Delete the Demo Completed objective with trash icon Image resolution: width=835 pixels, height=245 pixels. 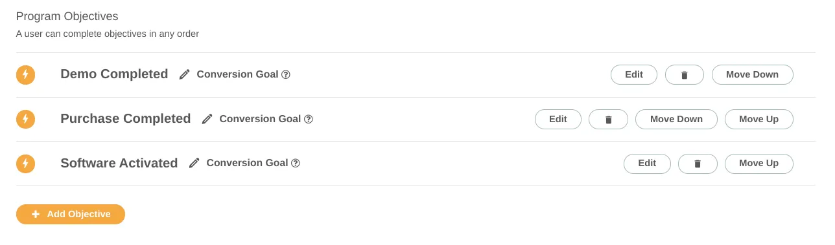684,75
